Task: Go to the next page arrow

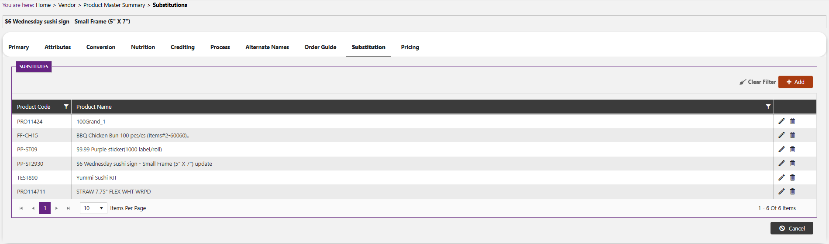Action: [57, 208]
